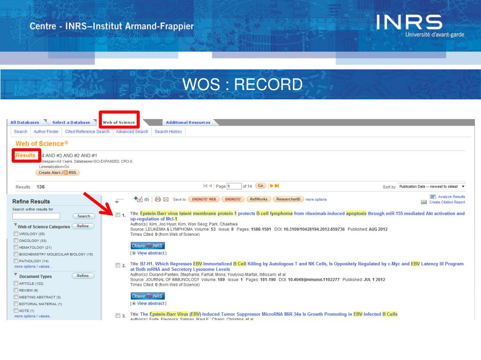The width and height of the screenshot is (481, 360).
Task: Tick the VIROLOGY category checkbox
Action: click(16, 233)
